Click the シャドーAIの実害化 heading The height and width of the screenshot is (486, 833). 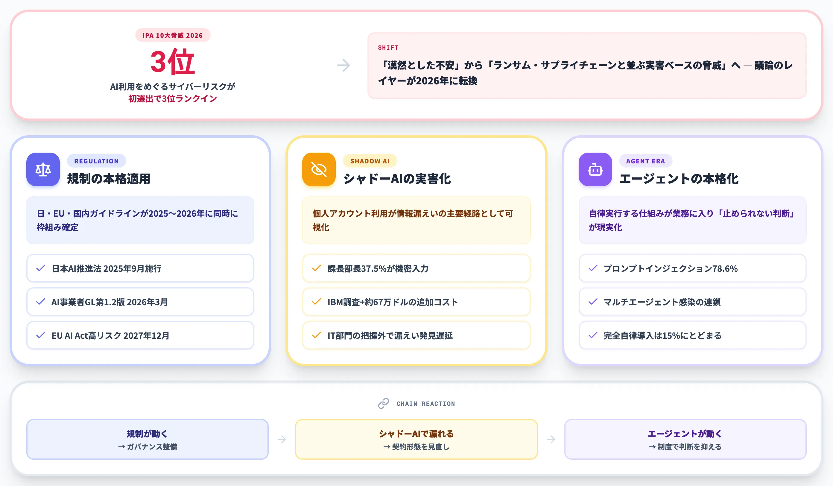397,179
